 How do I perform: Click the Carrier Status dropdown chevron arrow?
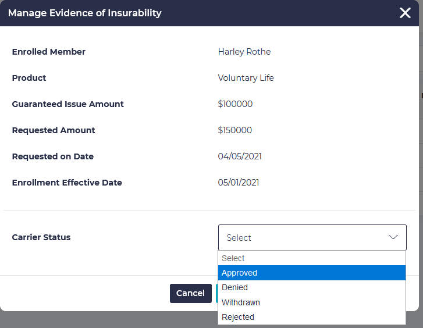point(393,237)
